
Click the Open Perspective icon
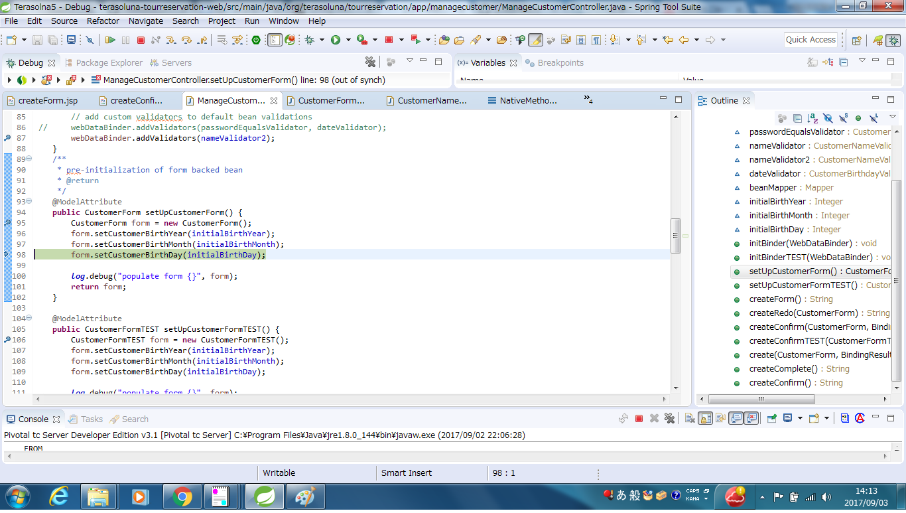[x=856, y=40]
